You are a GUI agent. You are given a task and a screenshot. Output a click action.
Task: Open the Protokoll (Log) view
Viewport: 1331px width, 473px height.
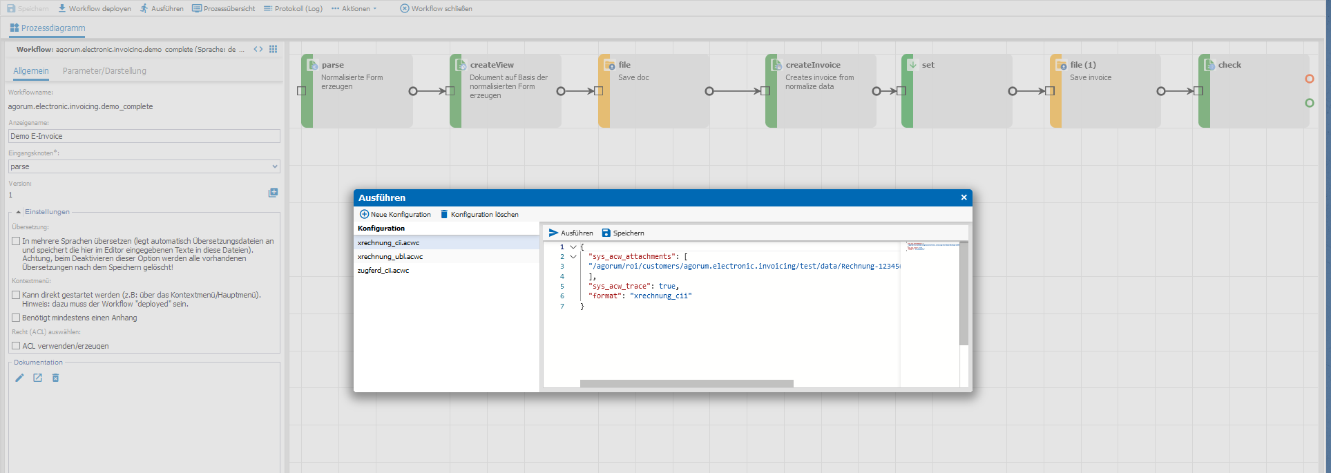pyautogui.click(x=293, y=8)
